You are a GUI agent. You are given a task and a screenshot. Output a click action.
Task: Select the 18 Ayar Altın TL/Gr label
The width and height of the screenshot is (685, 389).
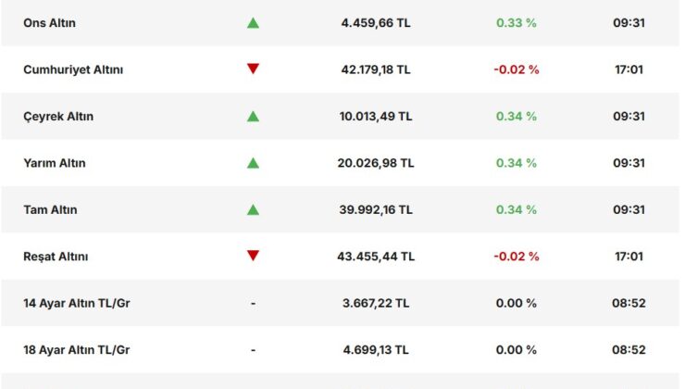click(x=76, y=349)
